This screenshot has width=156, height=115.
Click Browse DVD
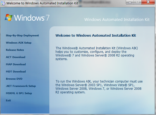[x=14, y=79]
